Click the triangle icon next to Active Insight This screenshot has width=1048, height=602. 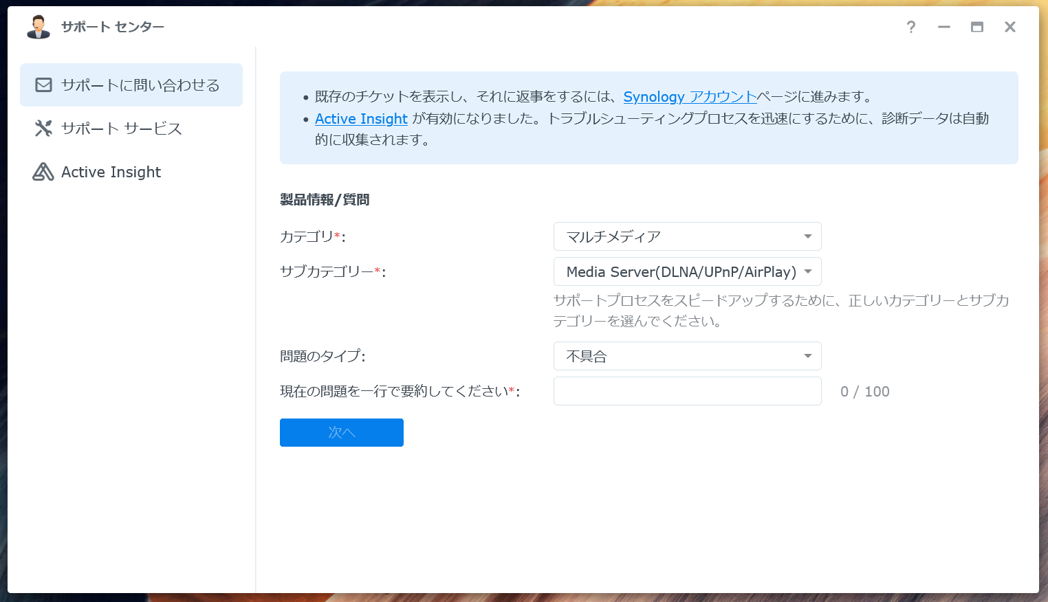click(x=43, y=172)
